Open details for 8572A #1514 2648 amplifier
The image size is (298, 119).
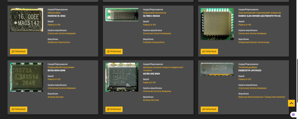point(19,109)
